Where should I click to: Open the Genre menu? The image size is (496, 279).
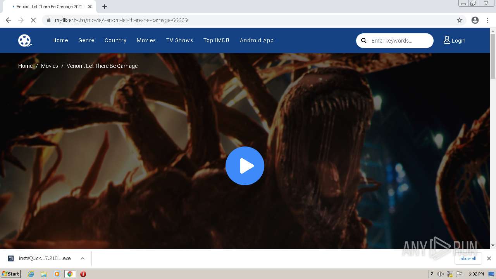tap(86, 40)
